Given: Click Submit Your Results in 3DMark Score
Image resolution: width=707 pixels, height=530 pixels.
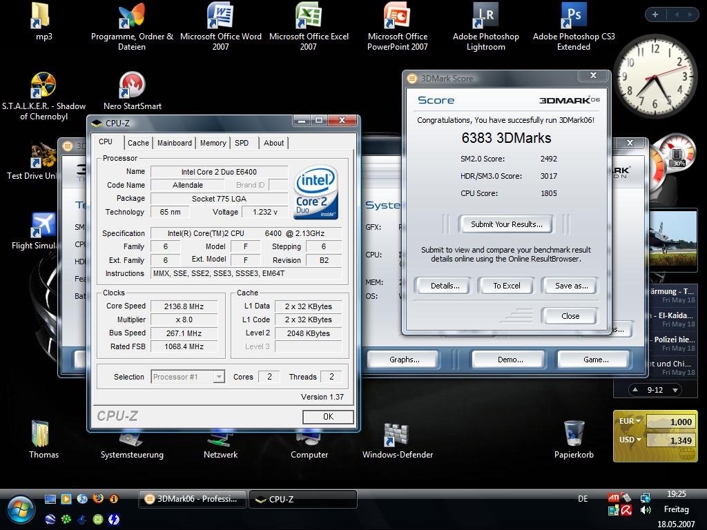Looking at the screenshot, I should tap(506, 224).
